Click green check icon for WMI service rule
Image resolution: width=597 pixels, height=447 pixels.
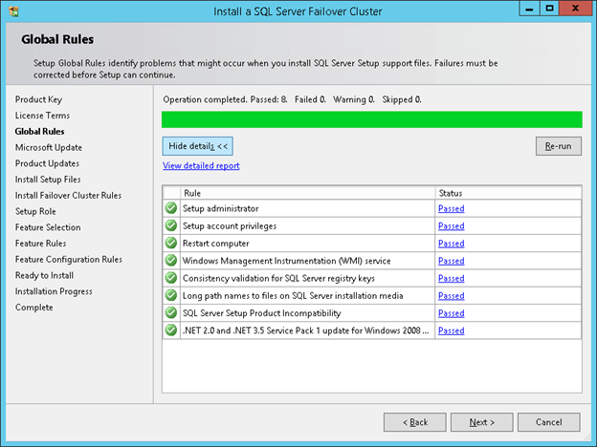[x=171, y=261]
